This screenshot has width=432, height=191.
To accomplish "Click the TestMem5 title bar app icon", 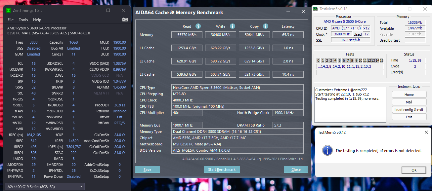I will click(x=316, y=9).
